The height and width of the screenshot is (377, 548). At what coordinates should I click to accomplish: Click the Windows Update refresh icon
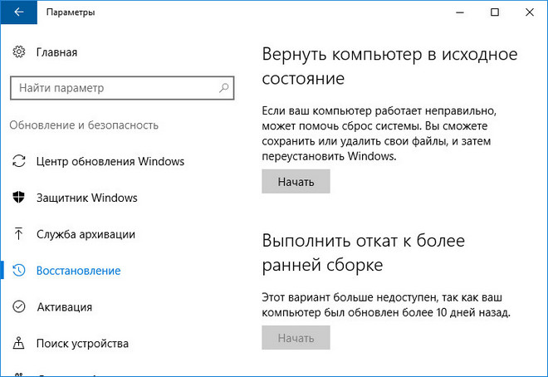pos(20,161)
